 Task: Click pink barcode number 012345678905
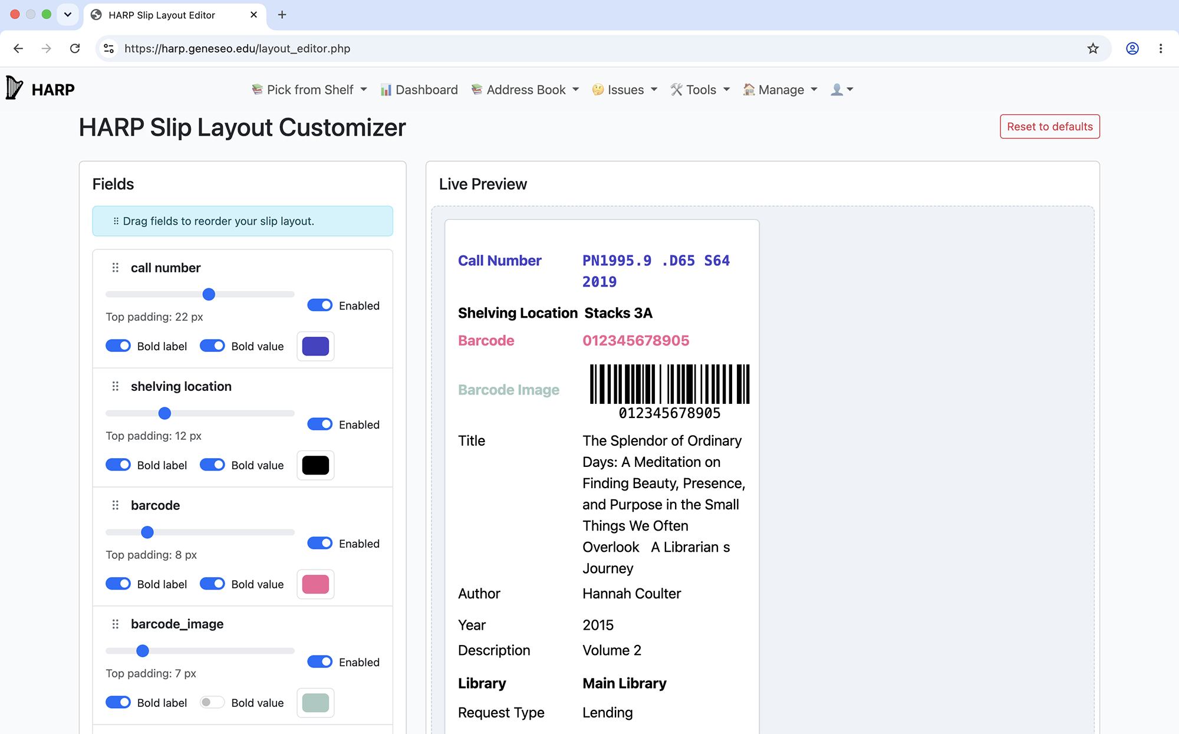click(x=635, y=341)
